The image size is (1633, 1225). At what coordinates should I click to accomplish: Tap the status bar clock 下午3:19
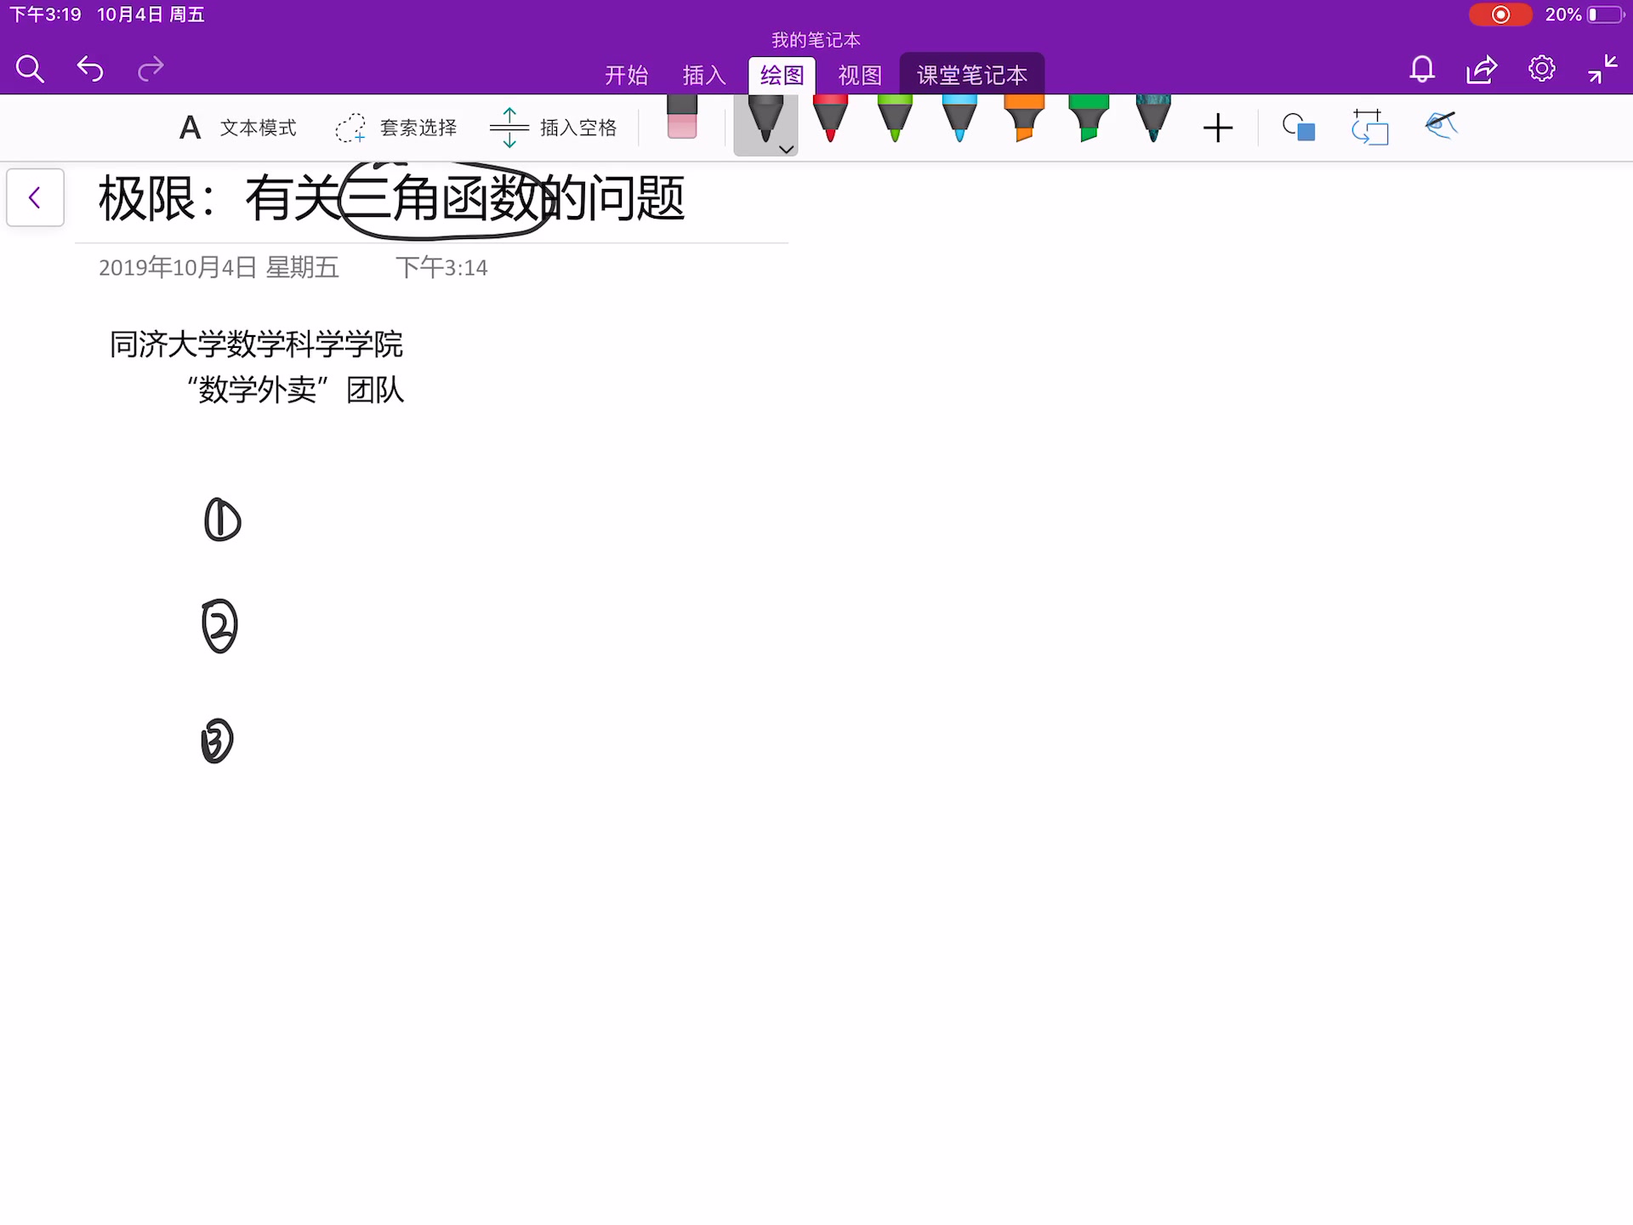click(45, 14)
